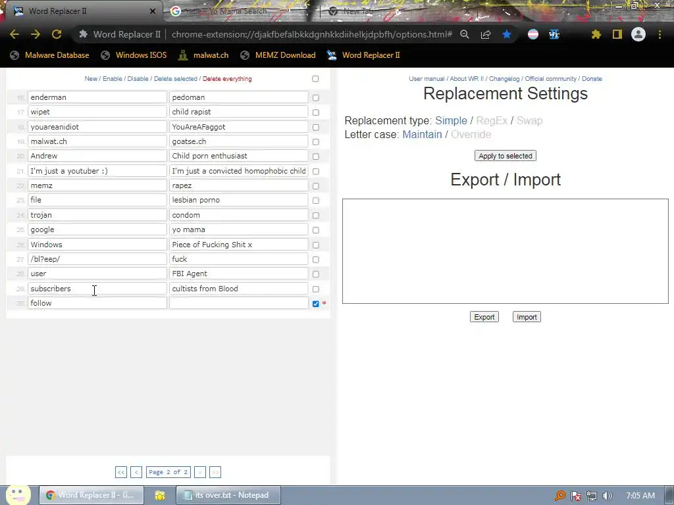Tick the trojan row checkbox
Screen dimensions: 674x505
pos(316,215)
